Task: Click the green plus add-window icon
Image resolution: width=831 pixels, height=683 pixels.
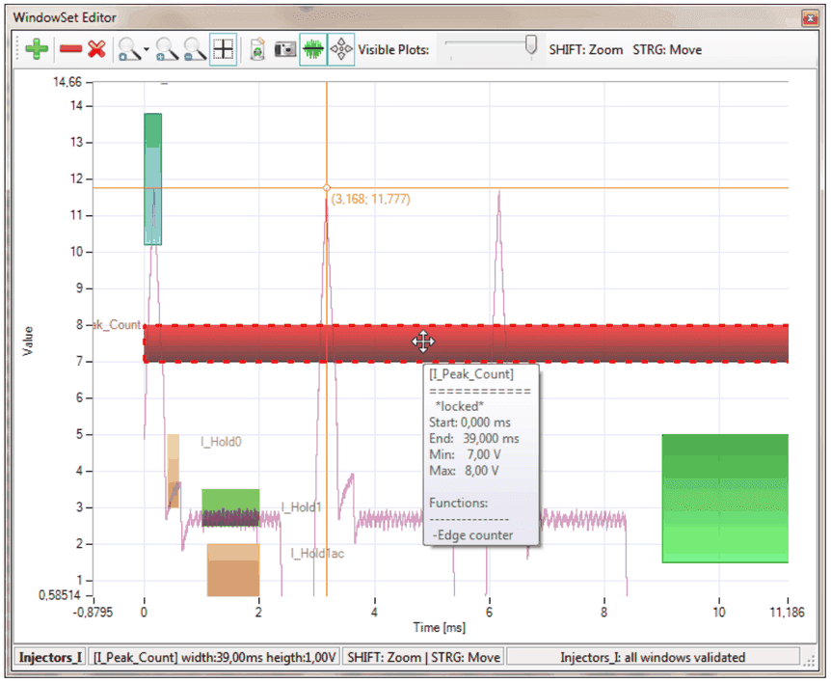Action: pos(36,49)
